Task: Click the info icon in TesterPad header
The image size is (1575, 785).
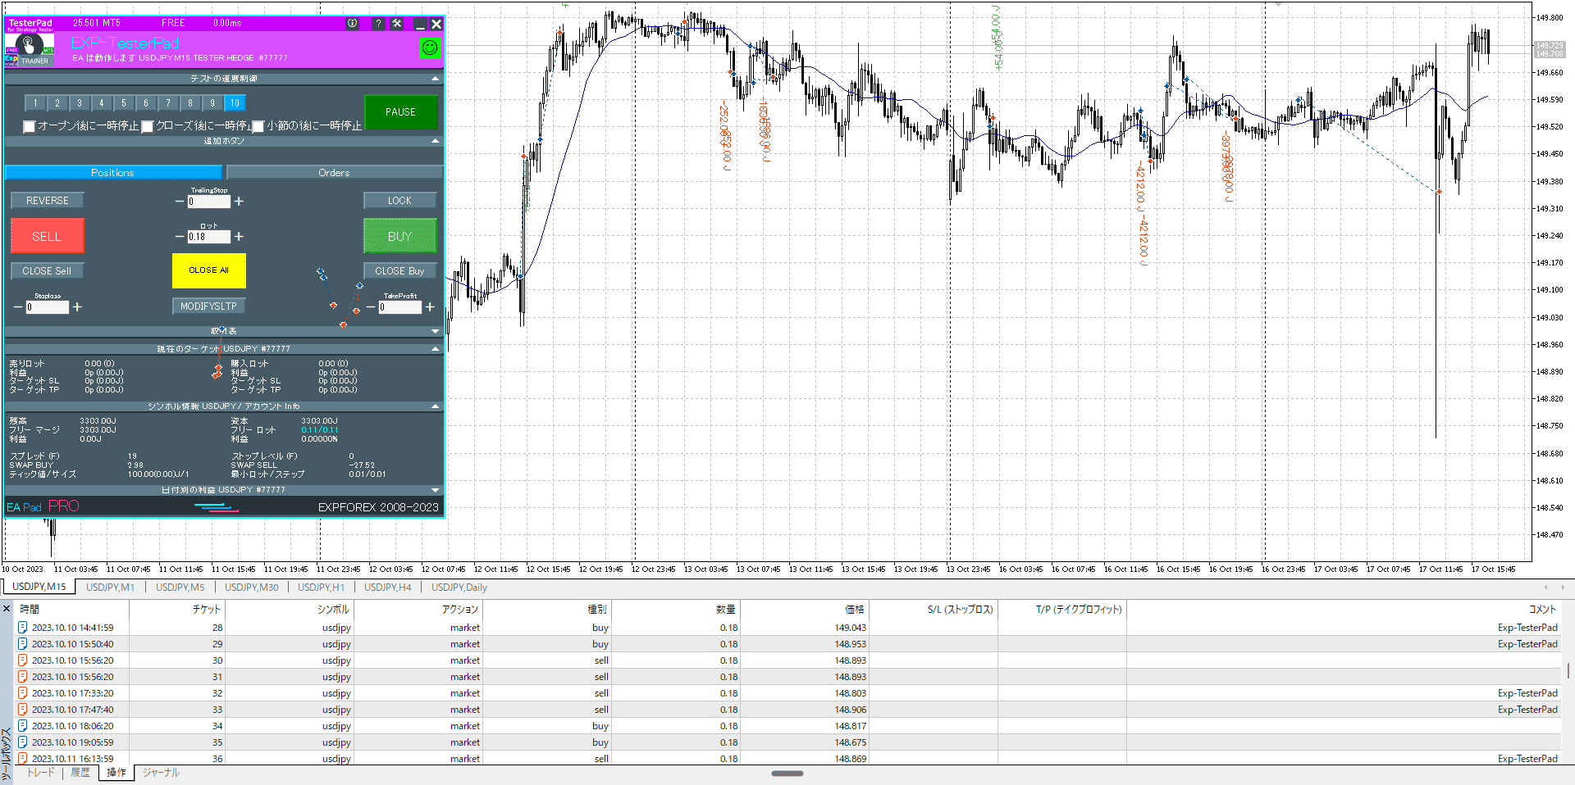Action: pyautogui.click(x=353, y=24)
